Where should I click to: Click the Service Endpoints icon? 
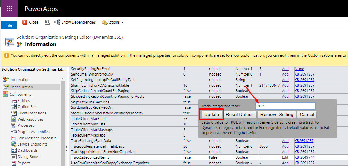(14, 144)
